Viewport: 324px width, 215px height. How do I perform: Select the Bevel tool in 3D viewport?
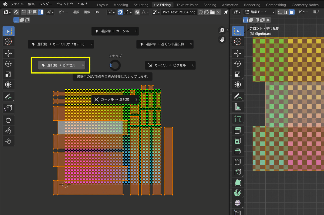click(x=238, y=151)
